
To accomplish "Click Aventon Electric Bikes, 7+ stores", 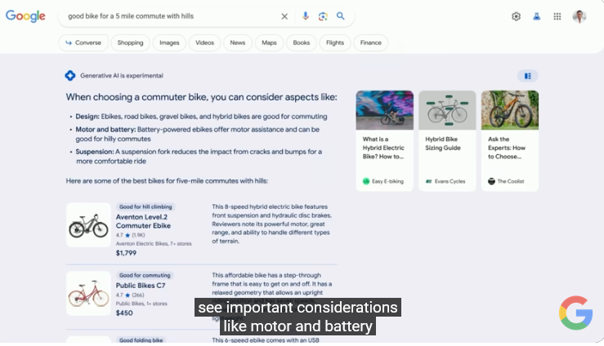I will 154,243.
